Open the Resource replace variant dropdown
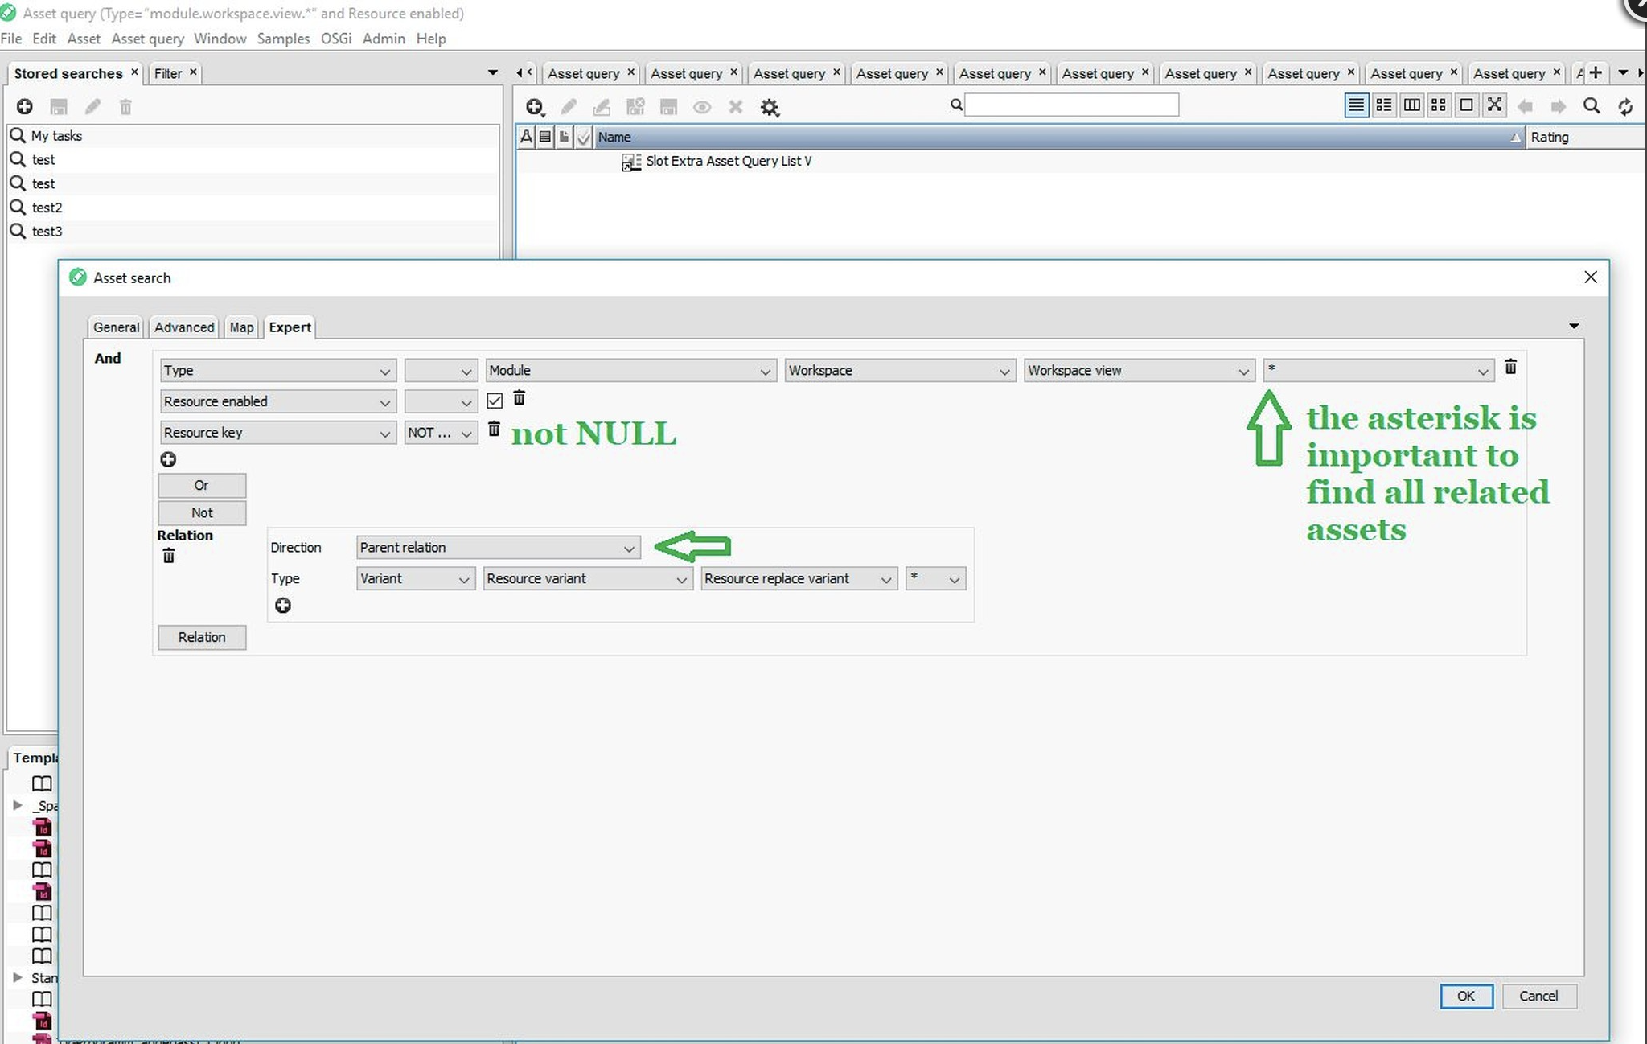 798,579
